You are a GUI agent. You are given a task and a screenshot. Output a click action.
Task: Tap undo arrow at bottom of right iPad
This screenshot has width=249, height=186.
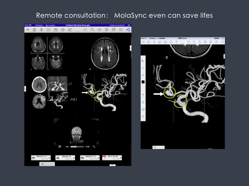(x=155, y=147)
